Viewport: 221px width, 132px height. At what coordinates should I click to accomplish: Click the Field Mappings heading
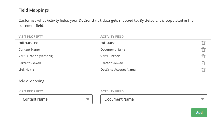(x=34, y=10)
